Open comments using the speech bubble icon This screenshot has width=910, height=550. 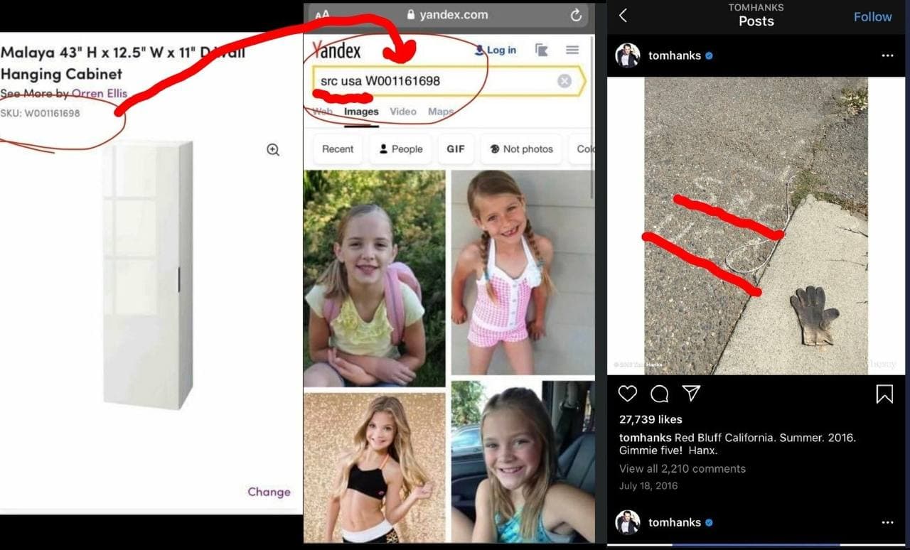(660, 394)
